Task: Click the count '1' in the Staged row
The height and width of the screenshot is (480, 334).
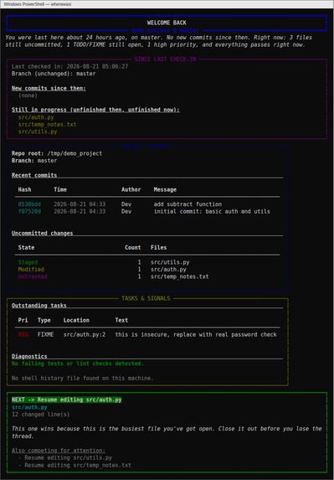Action: [x=139, y=262]
